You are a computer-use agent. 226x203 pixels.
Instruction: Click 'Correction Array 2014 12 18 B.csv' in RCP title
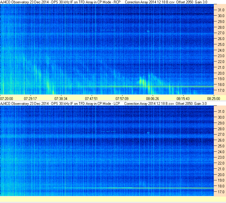coord(150,2)
